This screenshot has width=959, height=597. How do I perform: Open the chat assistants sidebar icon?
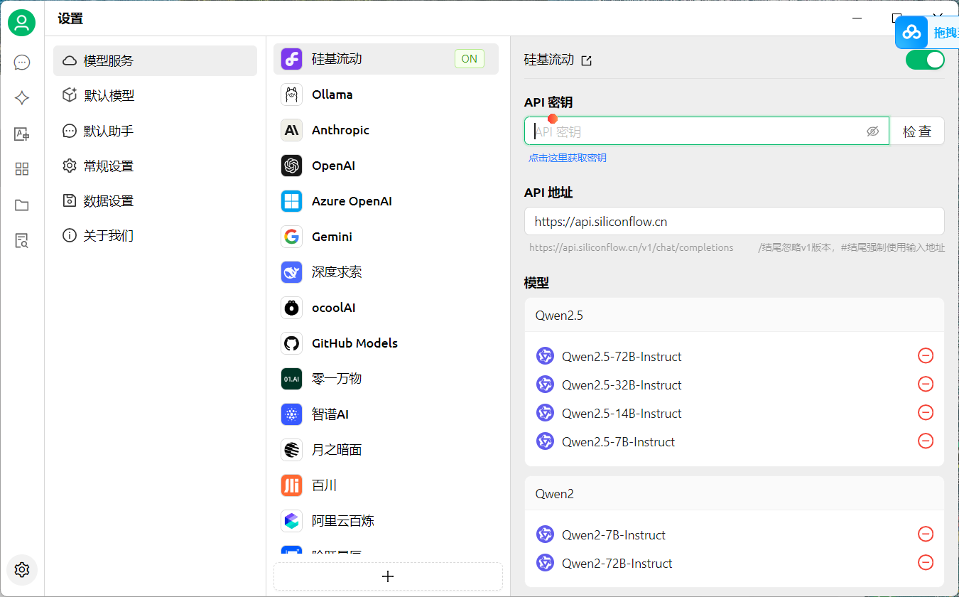pos(22,63)
